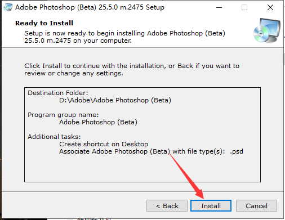Minimize the Setup window

(219, 7)
